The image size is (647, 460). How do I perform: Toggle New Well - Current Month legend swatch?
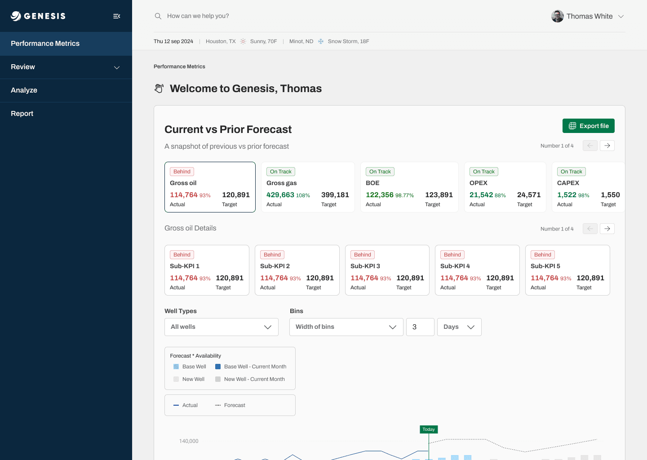218,379
